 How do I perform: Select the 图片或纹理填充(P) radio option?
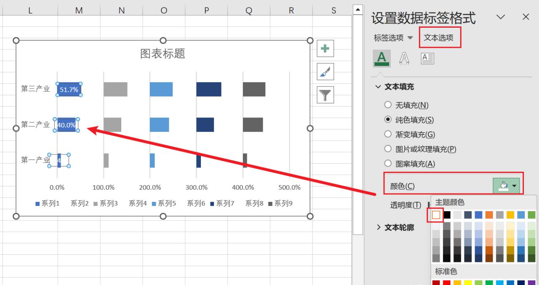pos(388,149)
